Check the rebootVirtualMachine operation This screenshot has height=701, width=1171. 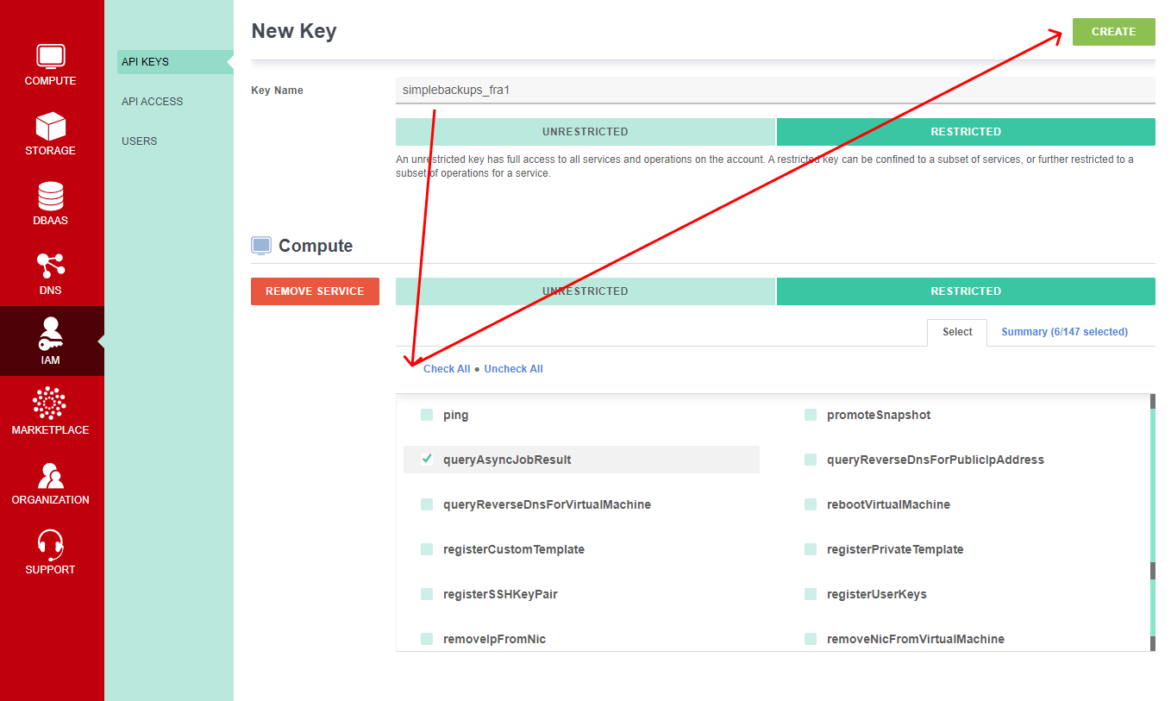(811, 504)
